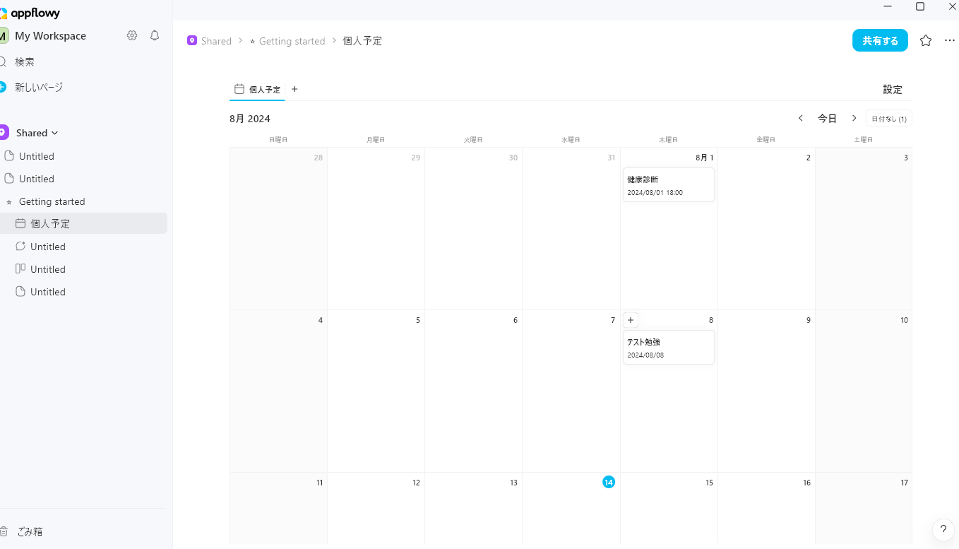Image resolution: width=959 pixels, height=549 pixels.
Task: Click the day 16 calendar cell
Action: (x=766, y=508)
